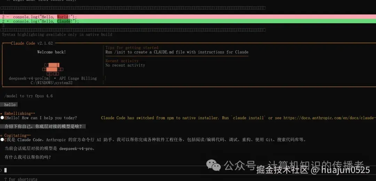Click the 'Claude Code v2.1.62' title text

tap(32, 43)
